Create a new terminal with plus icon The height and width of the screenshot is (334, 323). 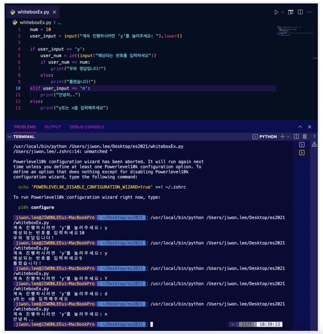point(282,136)
